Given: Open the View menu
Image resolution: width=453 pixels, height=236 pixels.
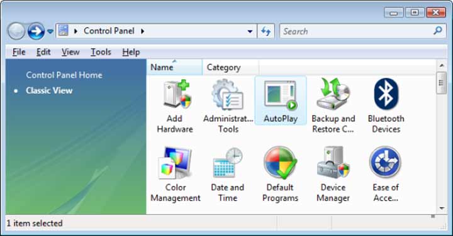Looking at the screenshot, I should tap(70, 52).
